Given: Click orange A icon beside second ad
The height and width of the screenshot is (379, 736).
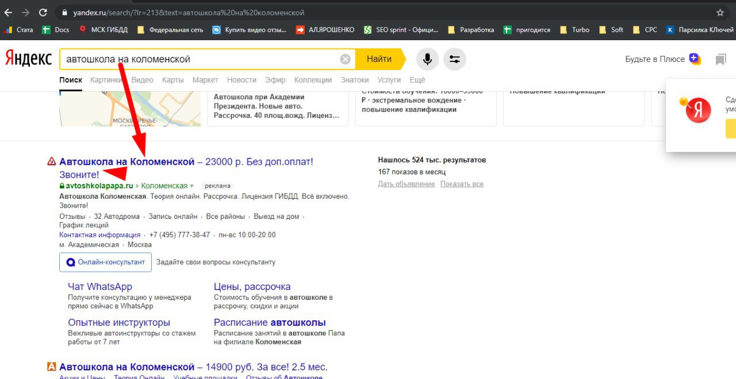Looking at the screenshot, I should (x=51, y=366).
